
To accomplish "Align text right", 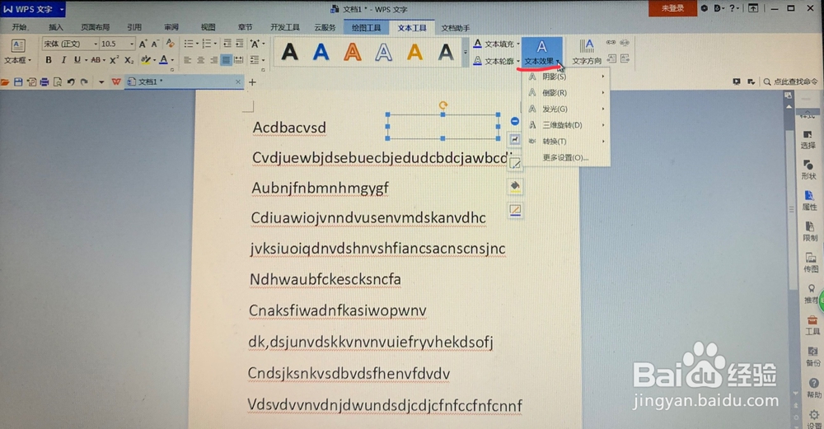I will point(213,60).
